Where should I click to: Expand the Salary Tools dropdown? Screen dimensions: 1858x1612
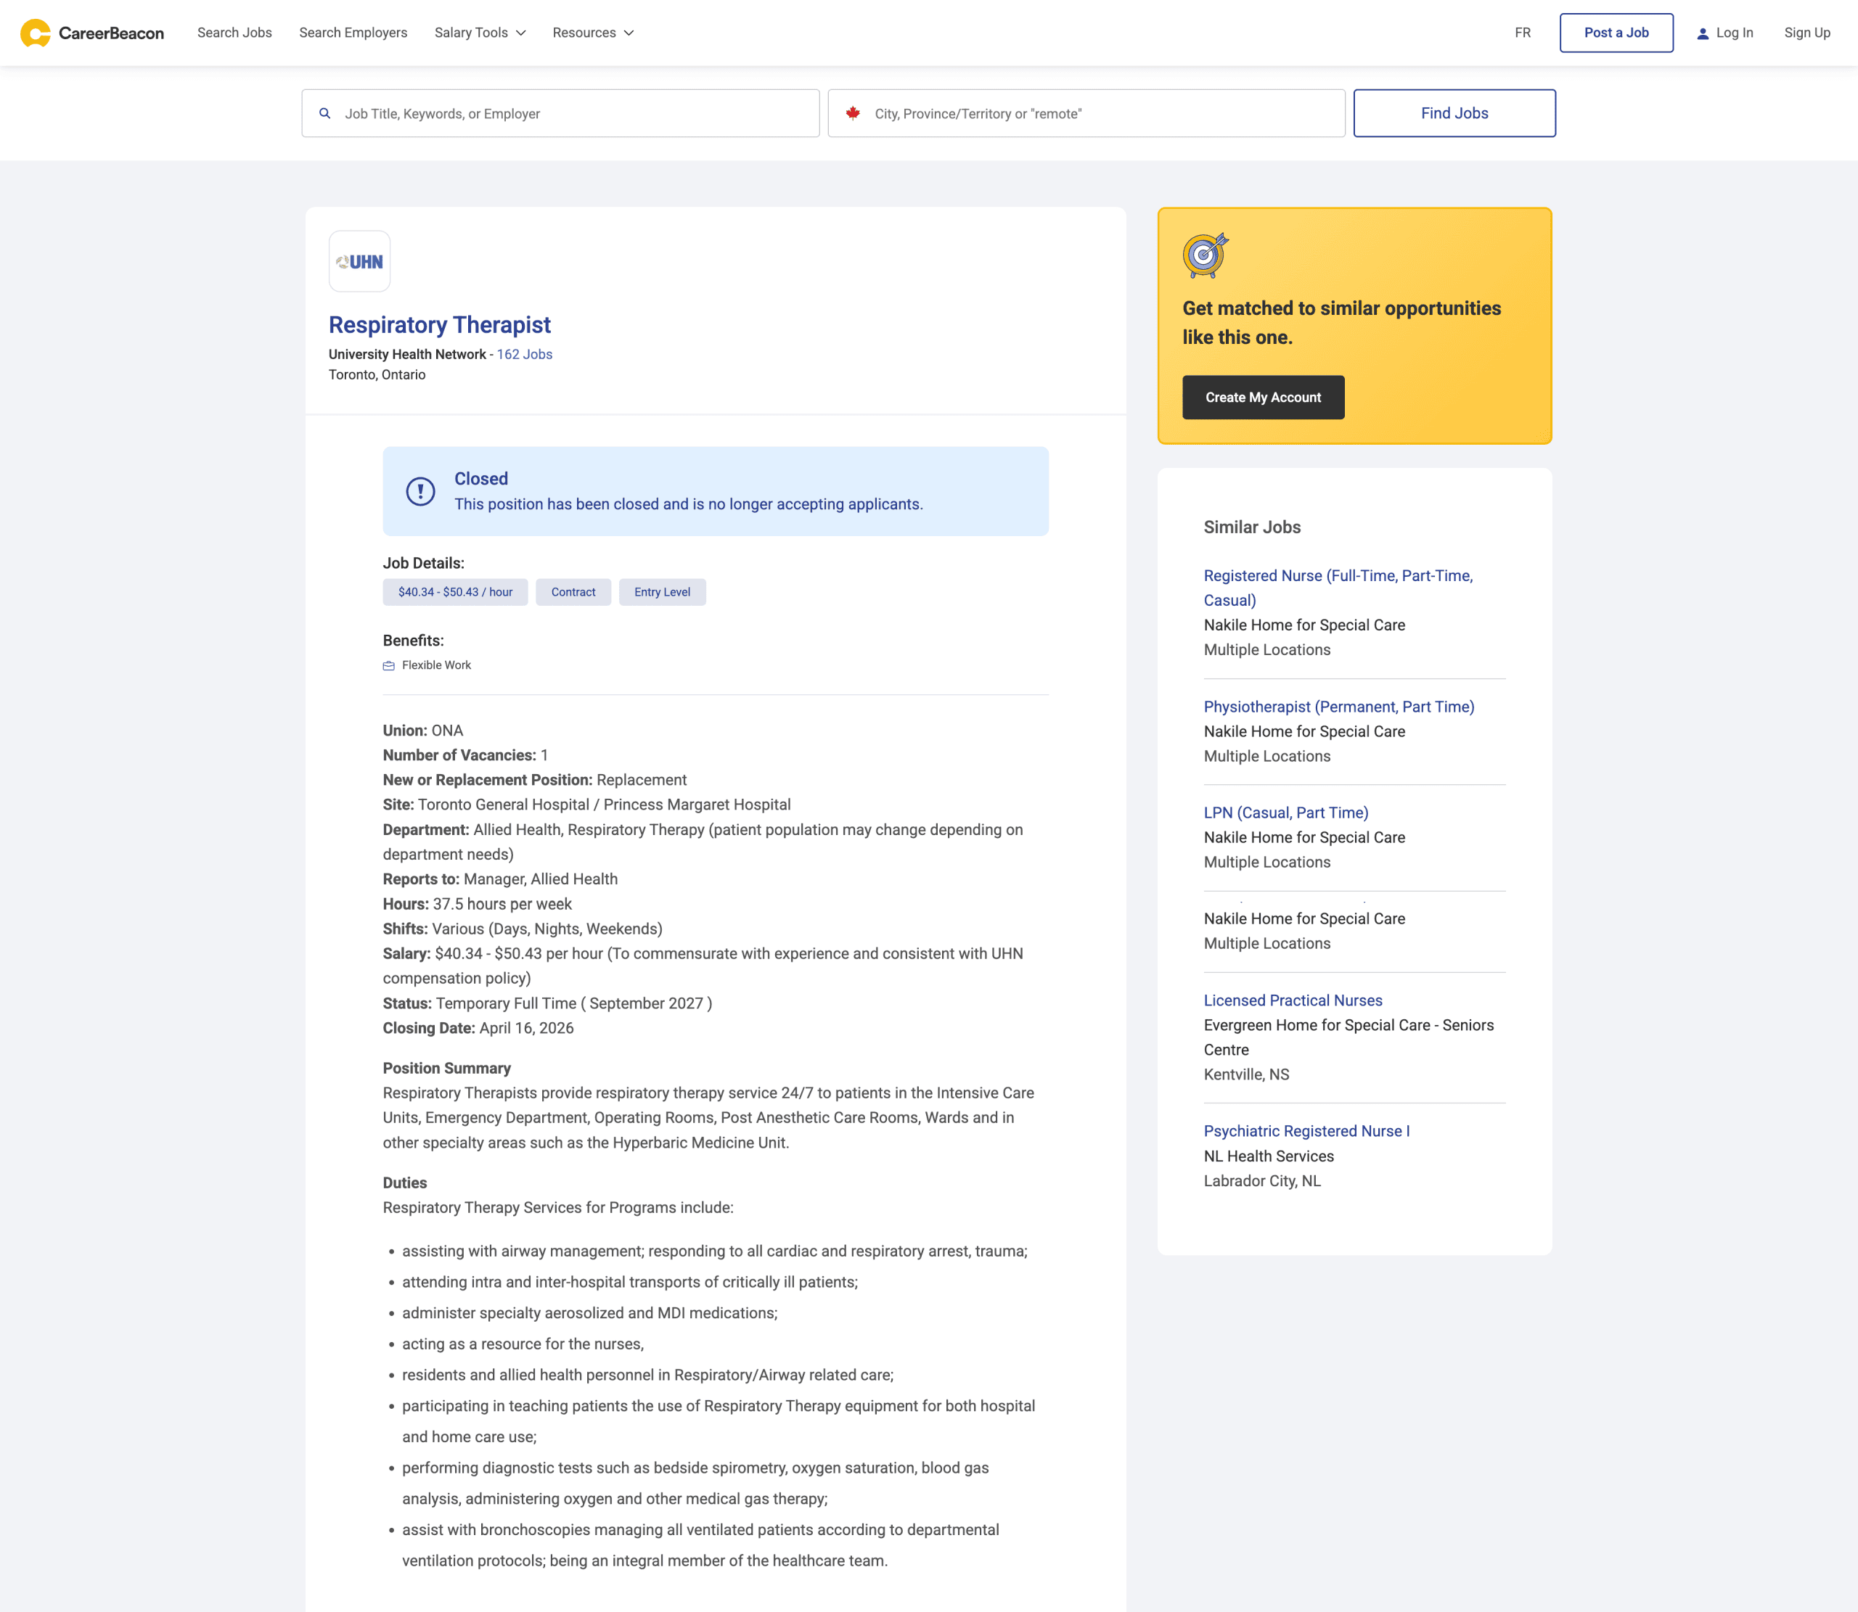tap(480, 33)
